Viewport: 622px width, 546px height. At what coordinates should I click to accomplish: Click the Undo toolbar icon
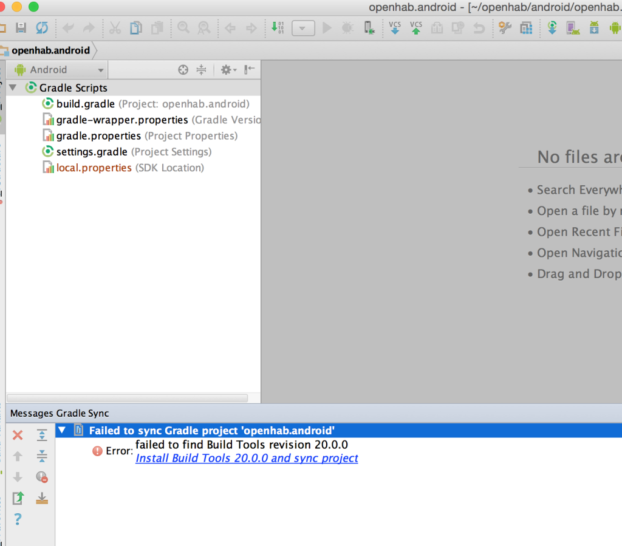[68, 28]
